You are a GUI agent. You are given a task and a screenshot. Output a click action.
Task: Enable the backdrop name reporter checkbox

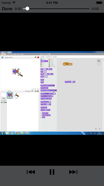click(x=41, y=115)
